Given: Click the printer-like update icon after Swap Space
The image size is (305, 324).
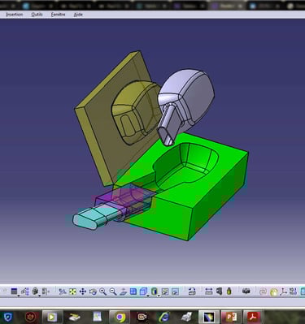Looking at the screenshot, I should click(x=192, y=292).
